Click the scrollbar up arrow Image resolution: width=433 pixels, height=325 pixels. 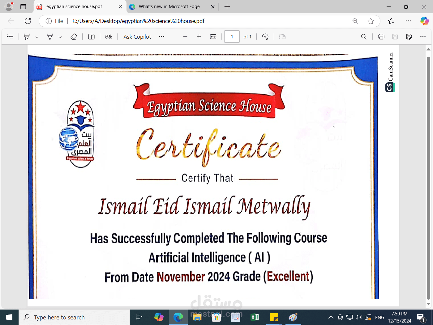coord(428,49)
